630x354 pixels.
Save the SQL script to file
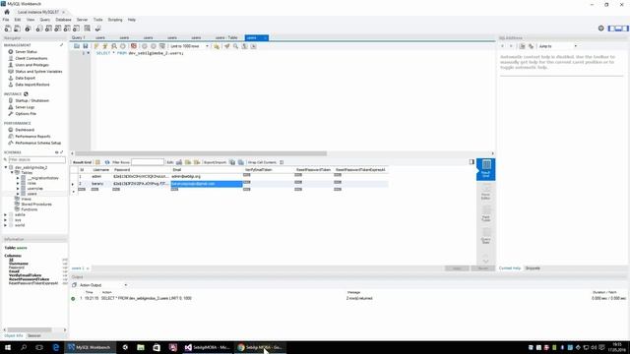coord(86,46)
